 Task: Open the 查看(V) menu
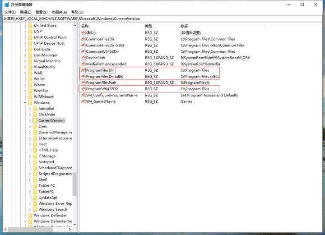tap(42, 12)
